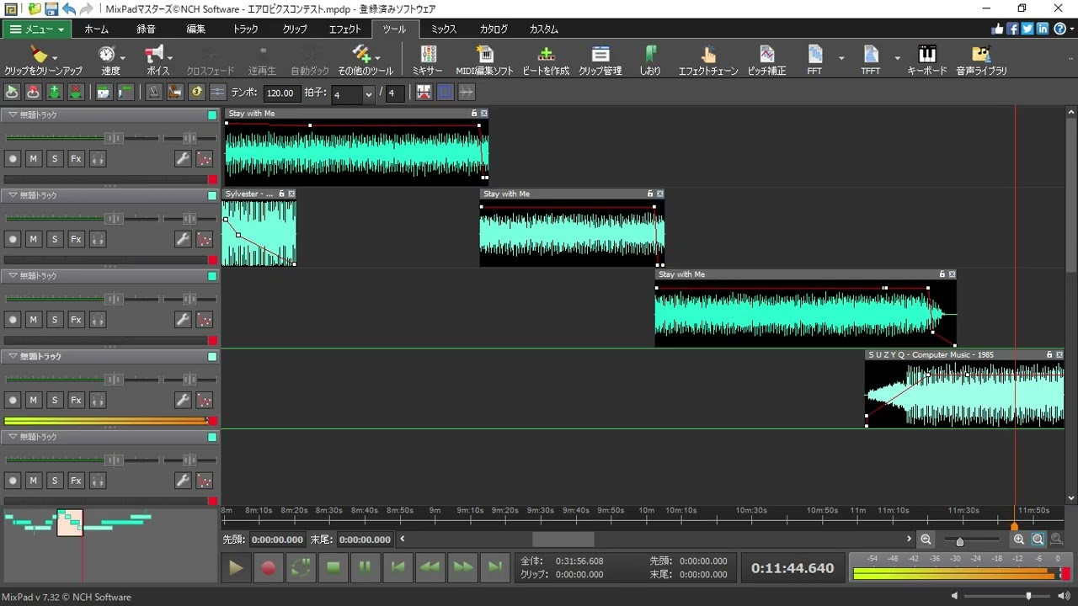The height and width of the screenshot is (606, 1078).
Task: Click the Stop transport button
Action: [333, 568]
